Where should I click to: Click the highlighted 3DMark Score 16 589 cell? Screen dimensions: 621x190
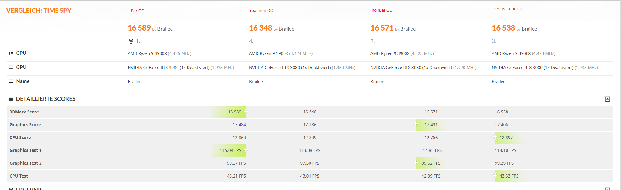click(x=229, y=112)
